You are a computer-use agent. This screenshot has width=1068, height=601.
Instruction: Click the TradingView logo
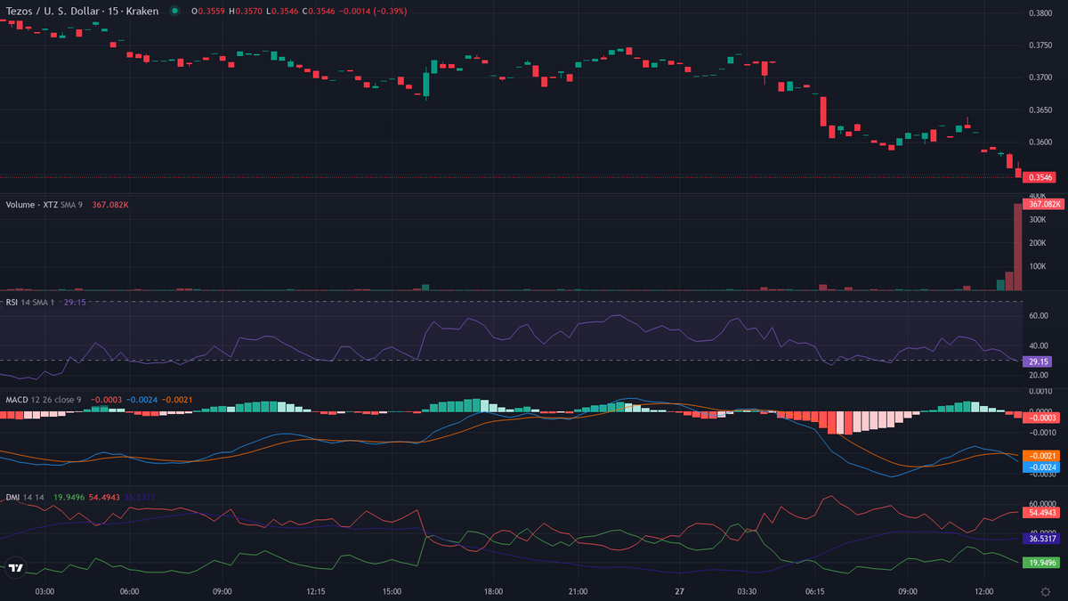(16, 568)
